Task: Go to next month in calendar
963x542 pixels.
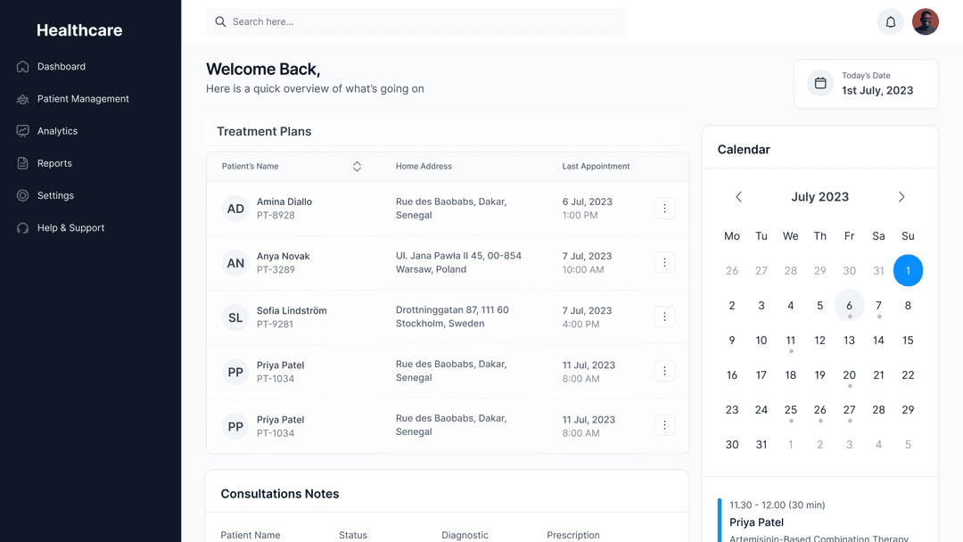Action: click(x=901, y=197)
